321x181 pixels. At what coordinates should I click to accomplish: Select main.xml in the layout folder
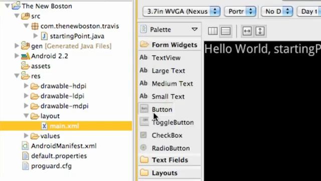(65, 126)
